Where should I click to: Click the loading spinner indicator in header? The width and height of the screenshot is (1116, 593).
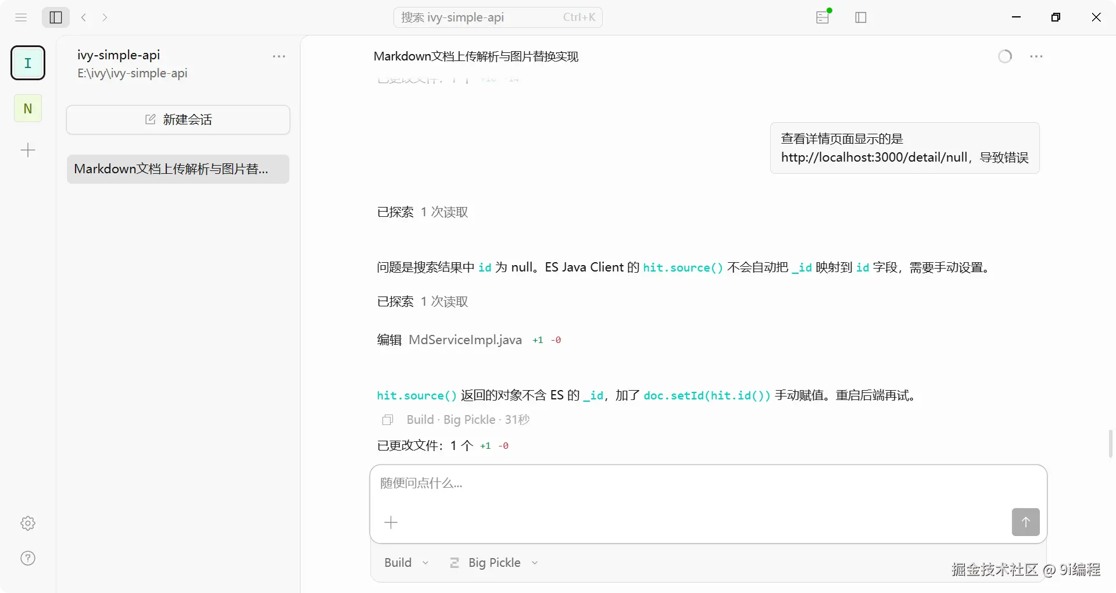[1005, 56]
